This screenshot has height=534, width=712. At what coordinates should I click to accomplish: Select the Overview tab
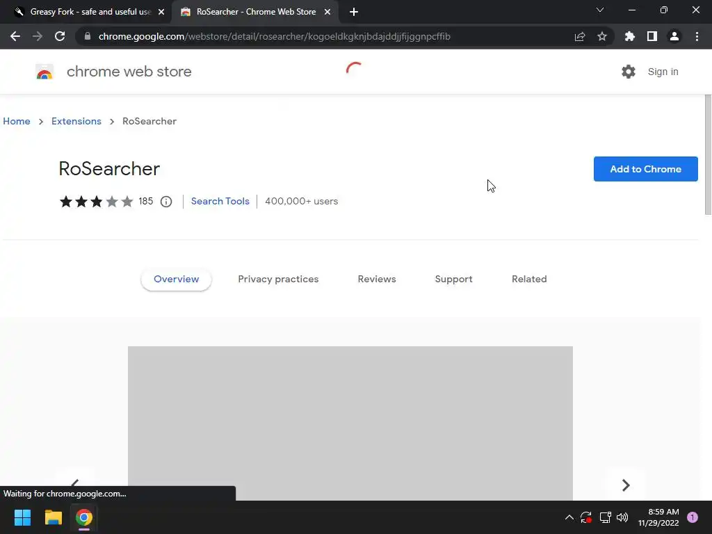pyautogui.click(x=176, y=280)
